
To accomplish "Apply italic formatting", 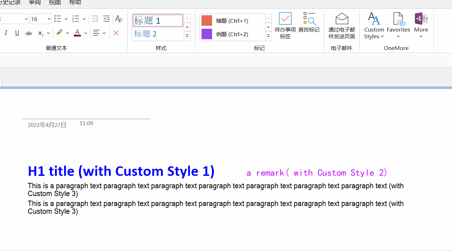I will click(6, 33).
